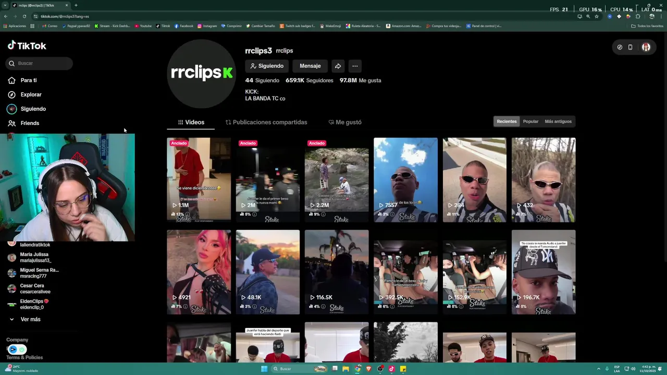Open the video with 48.1K views
667x375 pixels.
(x=267, y=272)
